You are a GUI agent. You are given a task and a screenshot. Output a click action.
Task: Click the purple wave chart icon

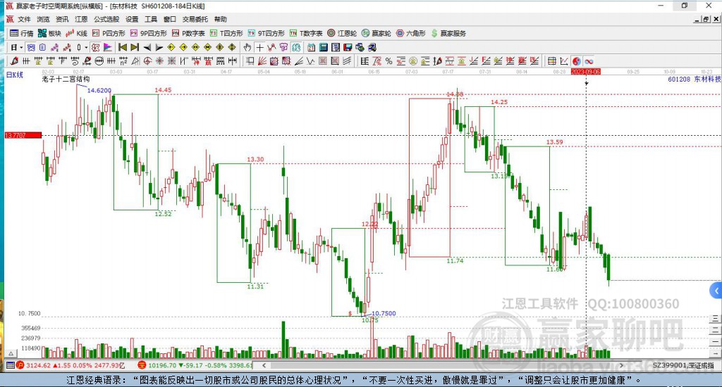(x=55, y=47)
